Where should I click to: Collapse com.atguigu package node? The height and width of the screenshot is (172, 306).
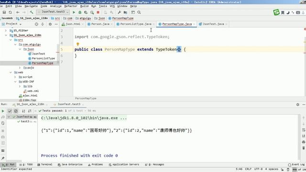click(15, 44)
